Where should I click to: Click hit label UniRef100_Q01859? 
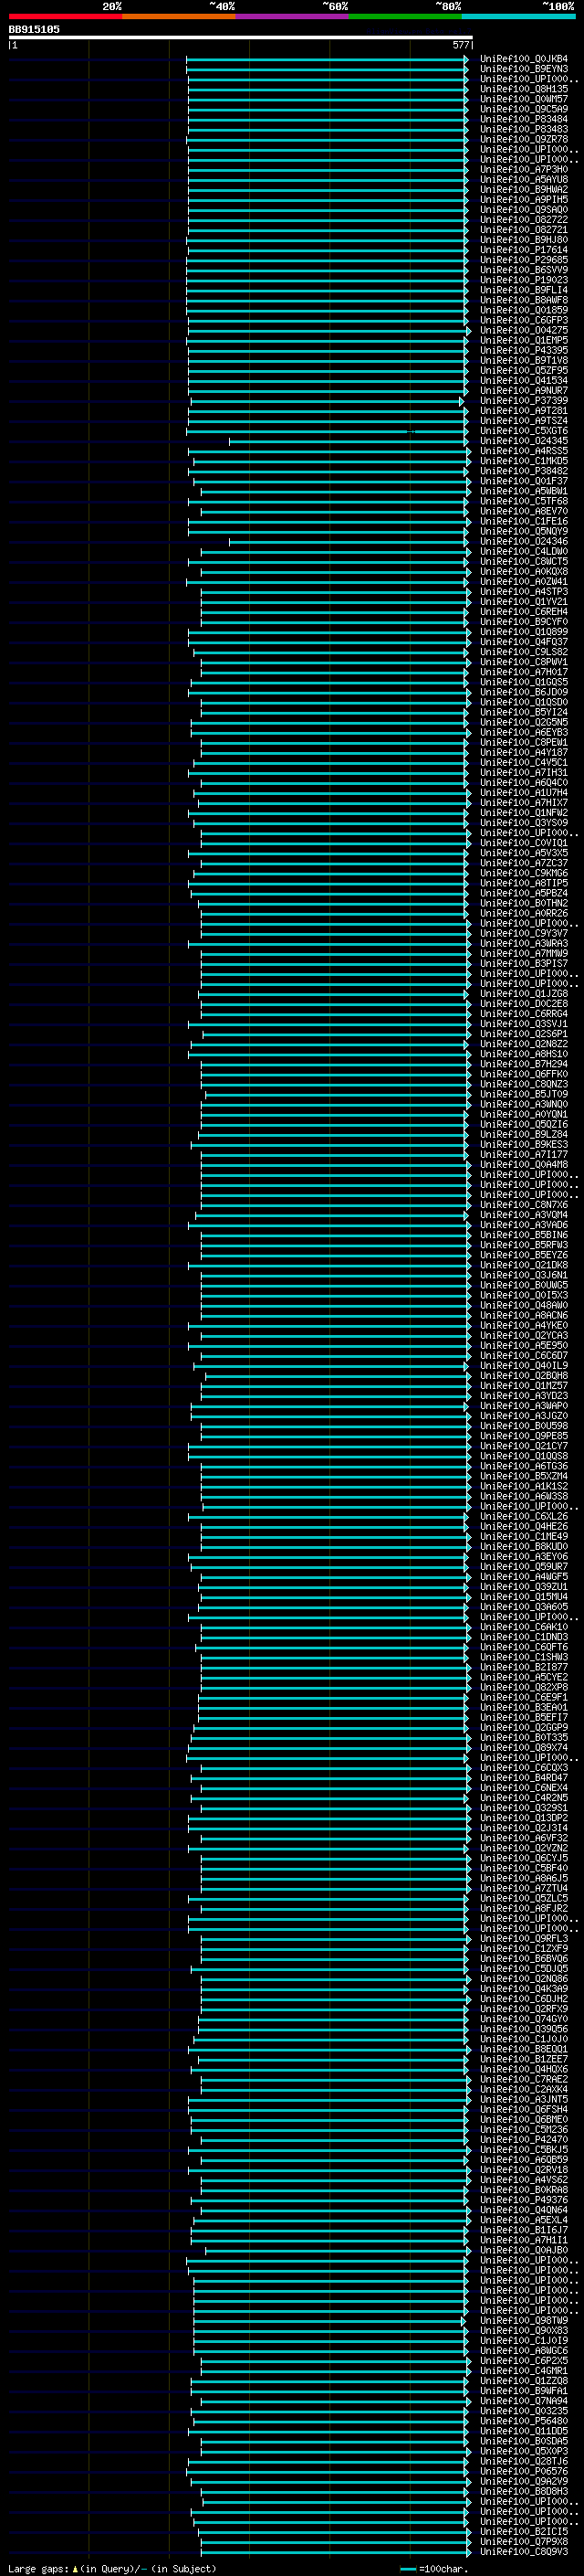[x=524, y=310]
